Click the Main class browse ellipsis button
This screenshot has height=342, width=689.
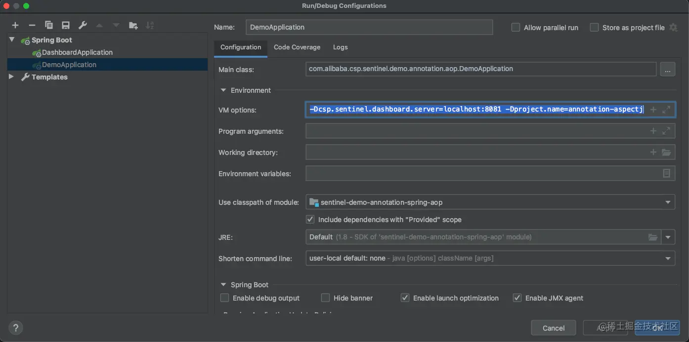[x=667, y=70]
